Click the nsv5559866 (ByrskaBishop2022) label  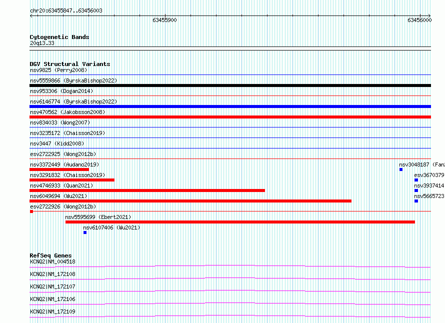pos(73,80)
